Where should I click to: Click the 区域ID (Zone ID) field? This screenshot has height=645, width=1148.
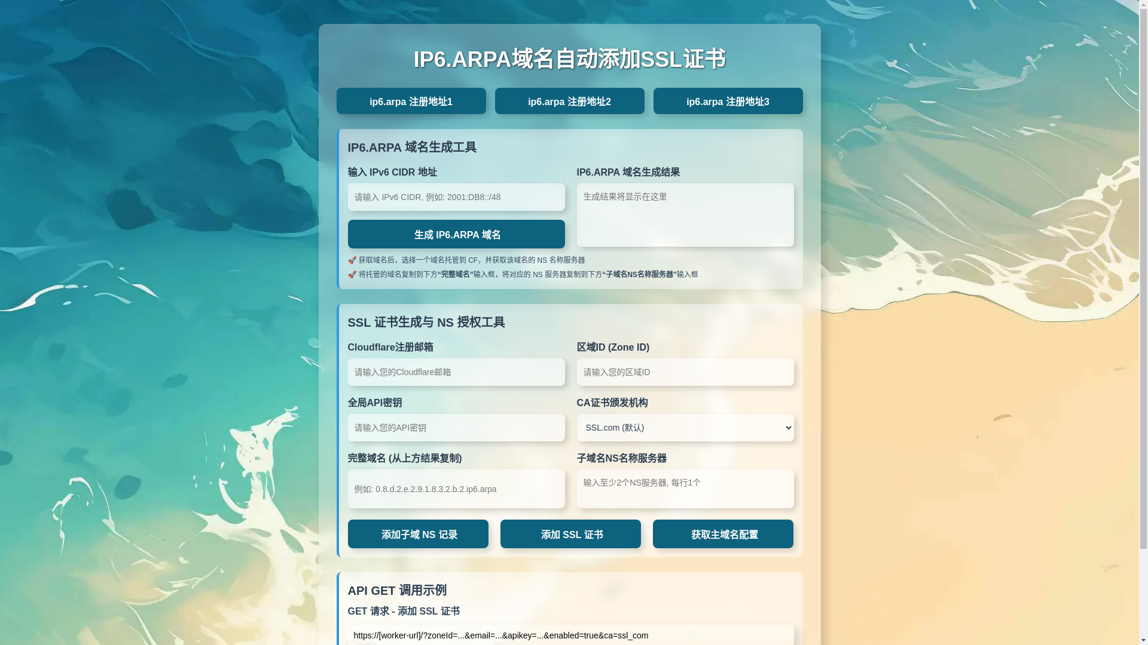click(685, 372)
